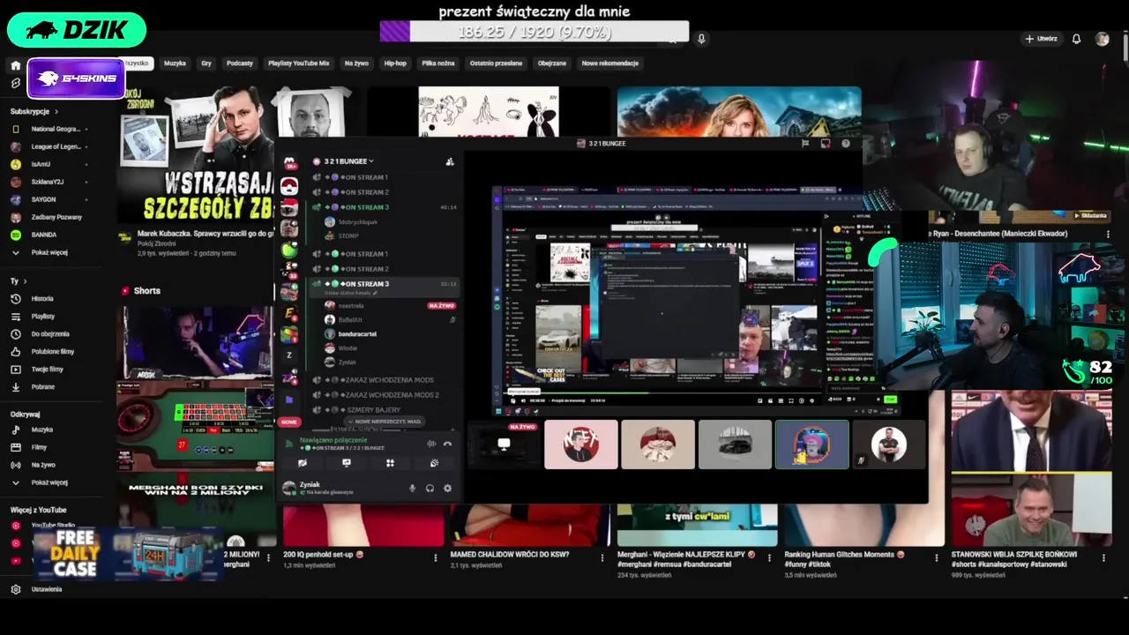Click help icon in Discord call header
1129x635 pixels.
846,144
